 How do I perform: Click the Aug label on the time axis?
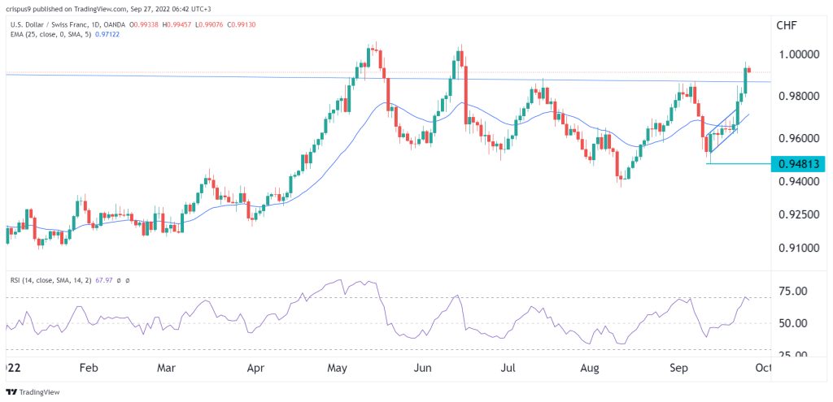(589, 368)
